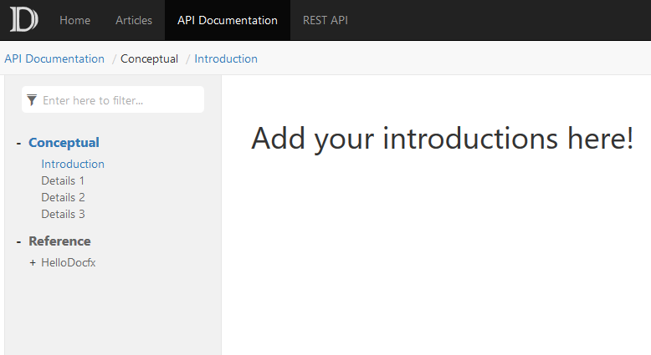This screenshot has width=651, height=355.
Task: Switch to the REST API tab
Action: pos(325,20)
